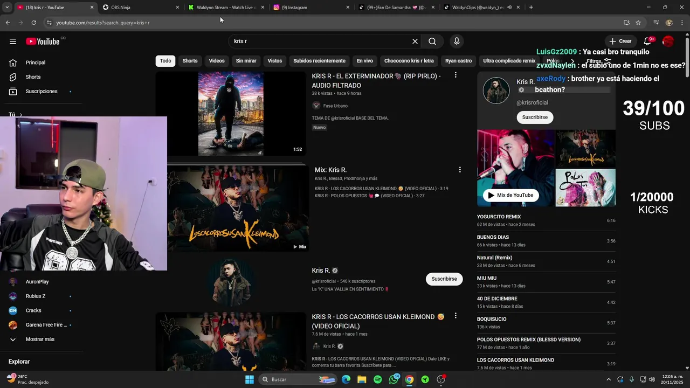Select the Videos filter chip
The height and width of the screenshot is (388, 690).
(x=217, y=61)
